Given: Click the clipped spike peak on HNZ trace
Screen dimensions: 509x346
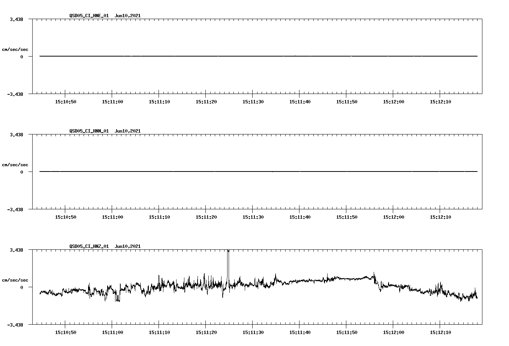Looking at the screenshot, I should coord(228,251).
